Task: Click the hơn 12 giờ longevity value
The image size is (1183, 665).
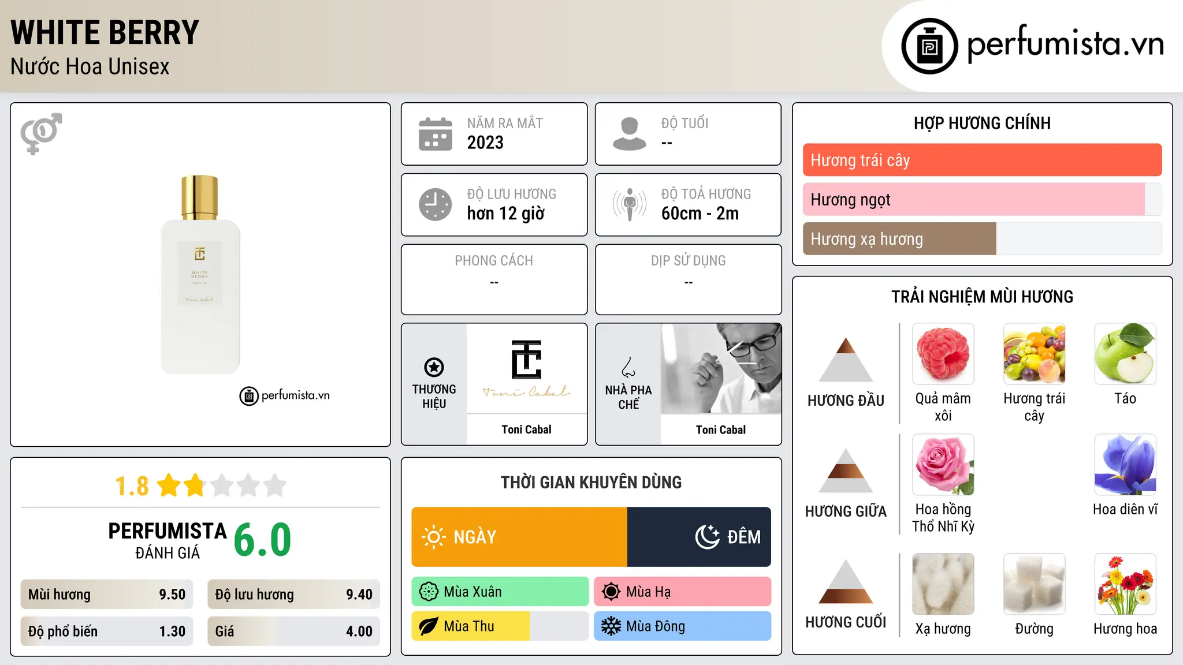Action: 506,214
